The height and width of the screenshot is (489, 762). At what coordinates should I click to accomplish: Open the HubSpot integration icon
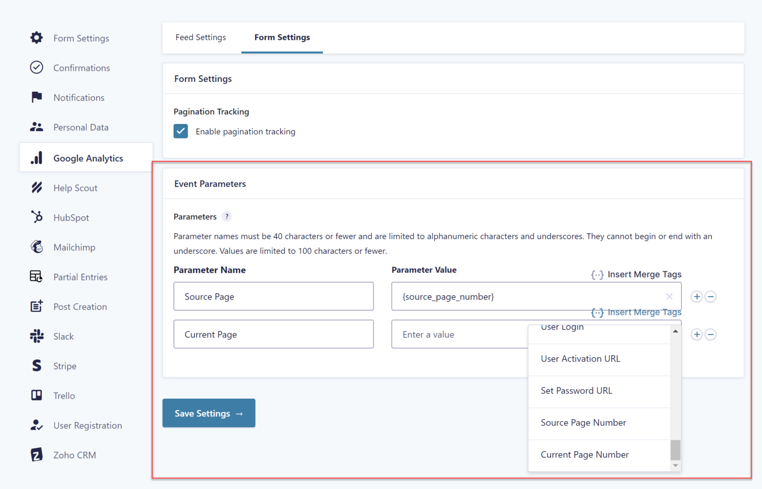point(37,217)
